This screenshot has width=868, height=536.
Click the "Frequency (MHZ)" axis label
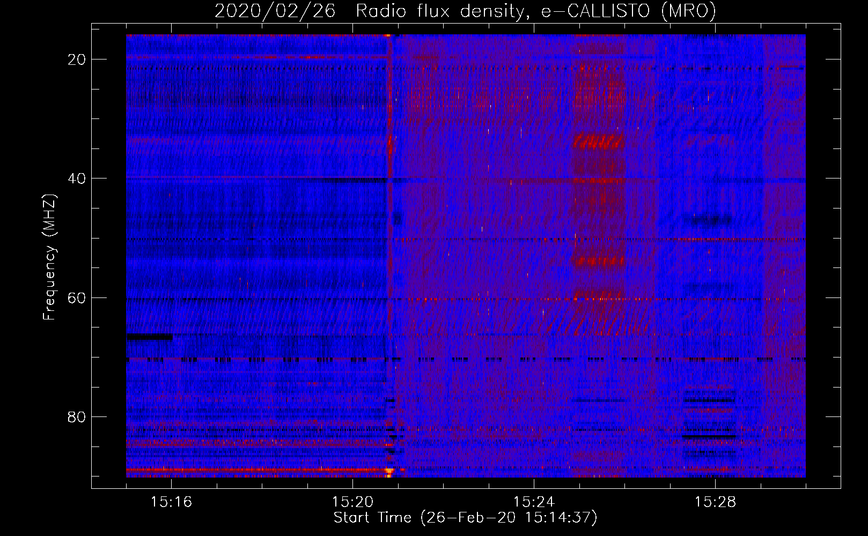pos(49,257)
